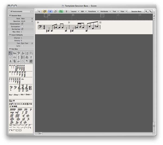This screenshot has width=163, height=145.
Task: Select the text 'A' group in Part Box
Action: (10, 61)
